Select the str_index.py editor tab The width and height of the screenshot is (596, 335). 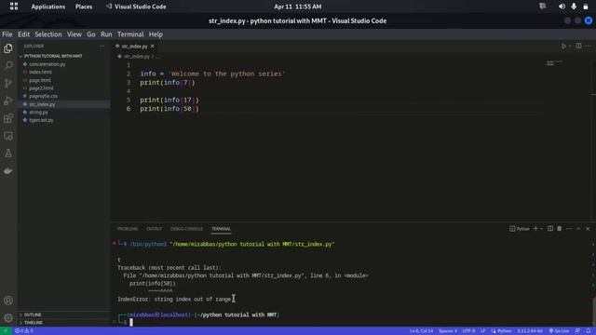pyautogui.click(x=134, y=46)
